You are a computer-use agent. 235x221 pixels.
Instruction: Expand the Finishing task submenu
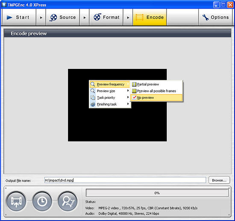110,104
